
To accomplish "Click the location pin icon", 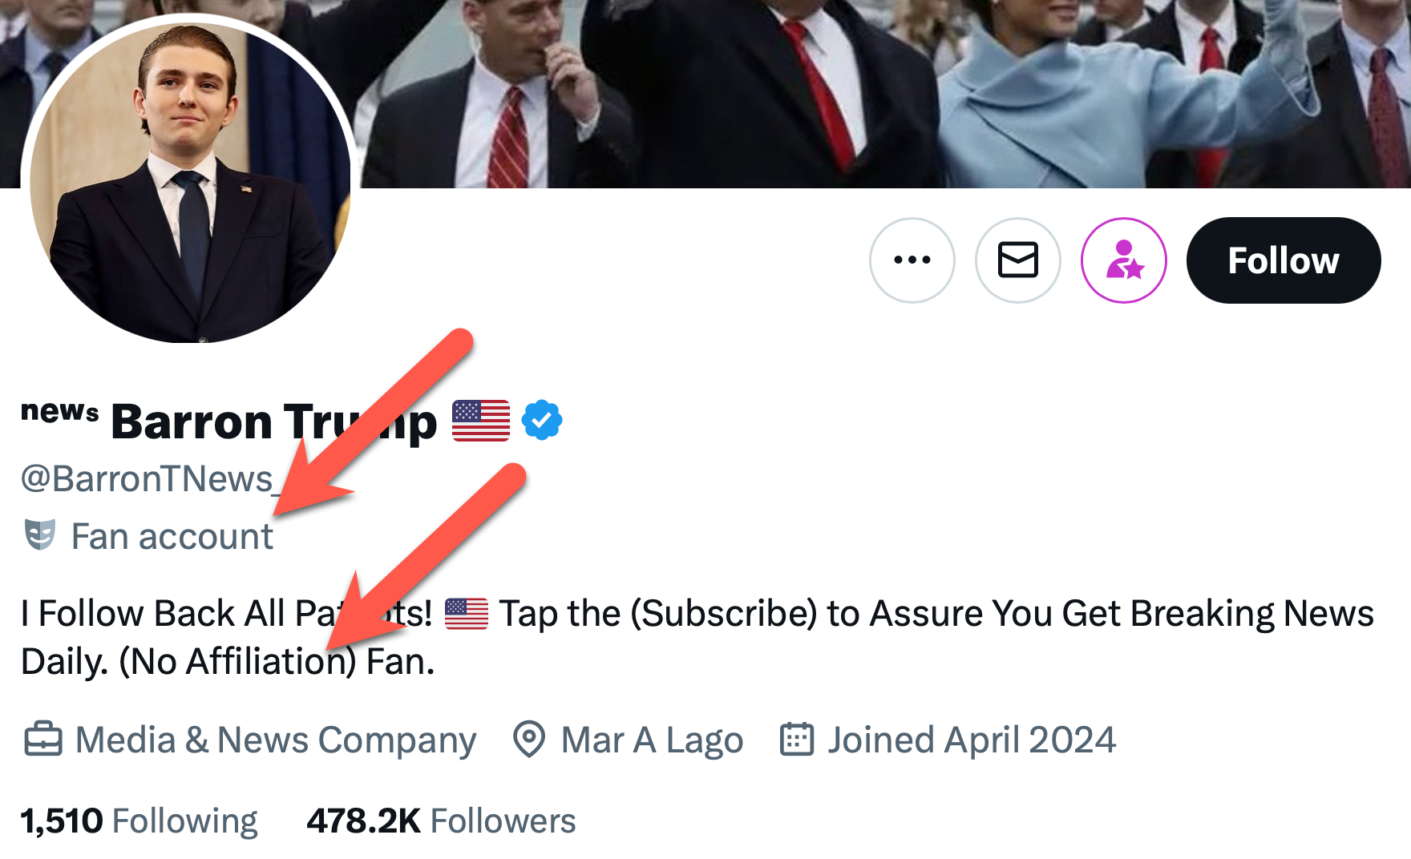I will click(x=528, y=740).
